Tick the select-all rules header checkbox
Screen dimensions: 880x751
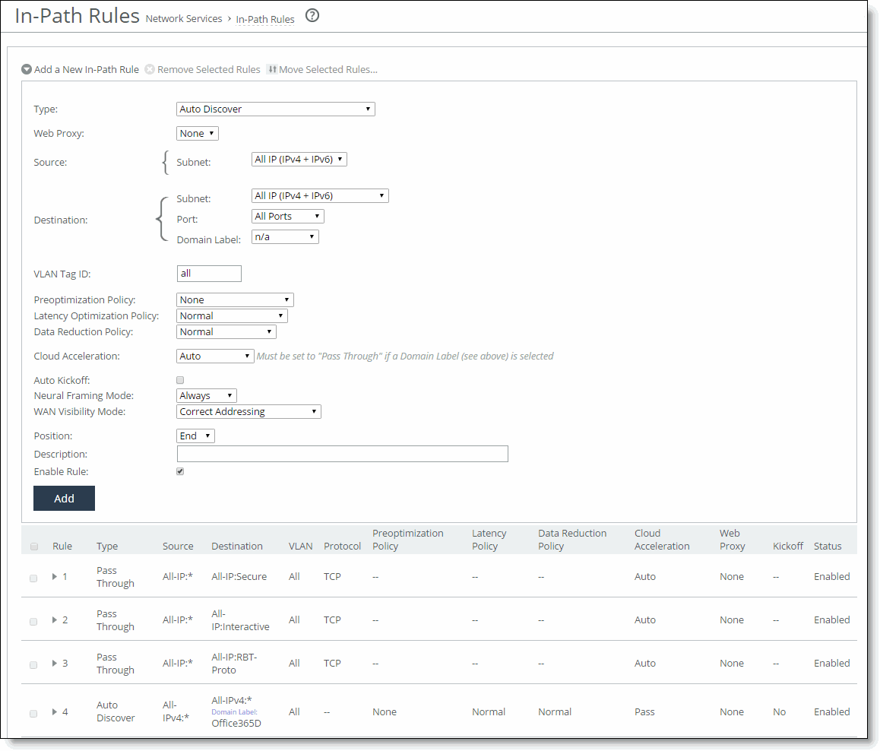point(34,547)
